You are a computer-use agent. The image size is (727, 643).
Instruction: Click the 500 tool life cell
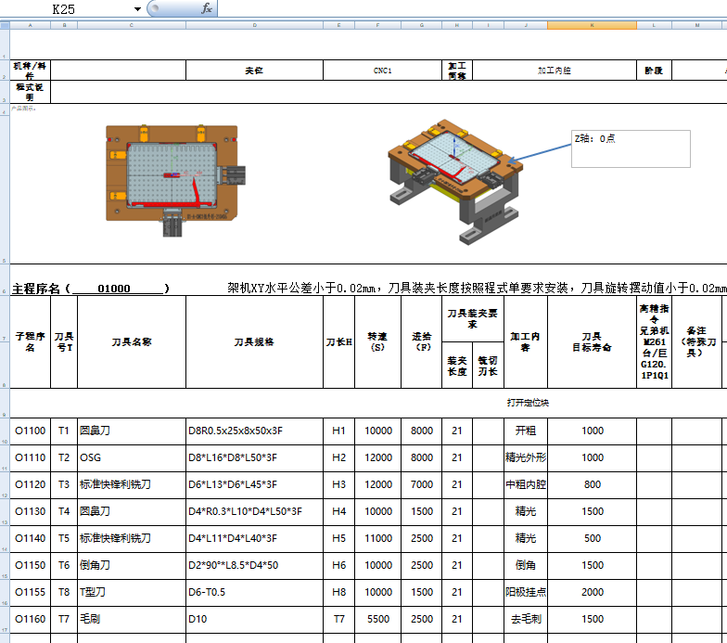(592, 538)
